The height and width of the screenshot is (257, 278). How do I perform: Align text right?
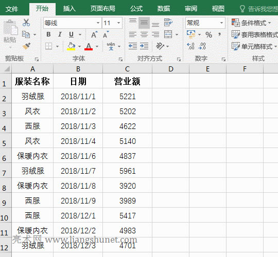[x=155, y=34]
